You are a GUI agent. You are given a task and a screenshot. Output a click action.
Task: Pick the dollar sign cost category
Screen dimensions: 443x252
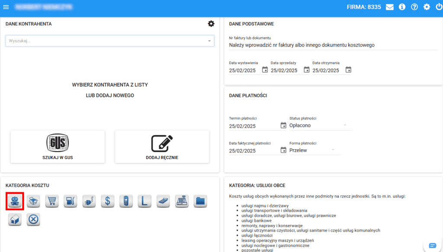[108, 201]
